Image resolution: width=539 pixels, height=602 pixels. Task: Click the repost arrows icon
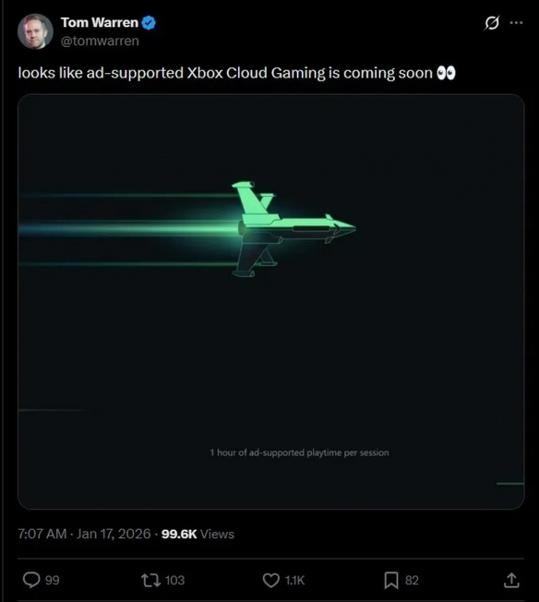coord(150,580)
